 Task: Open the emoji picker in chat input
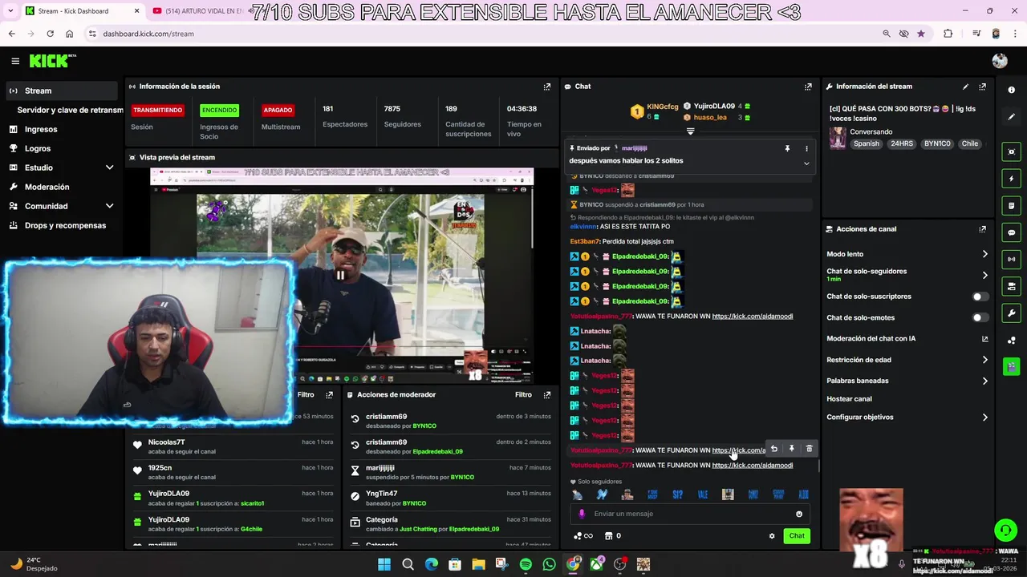point(799,514)
